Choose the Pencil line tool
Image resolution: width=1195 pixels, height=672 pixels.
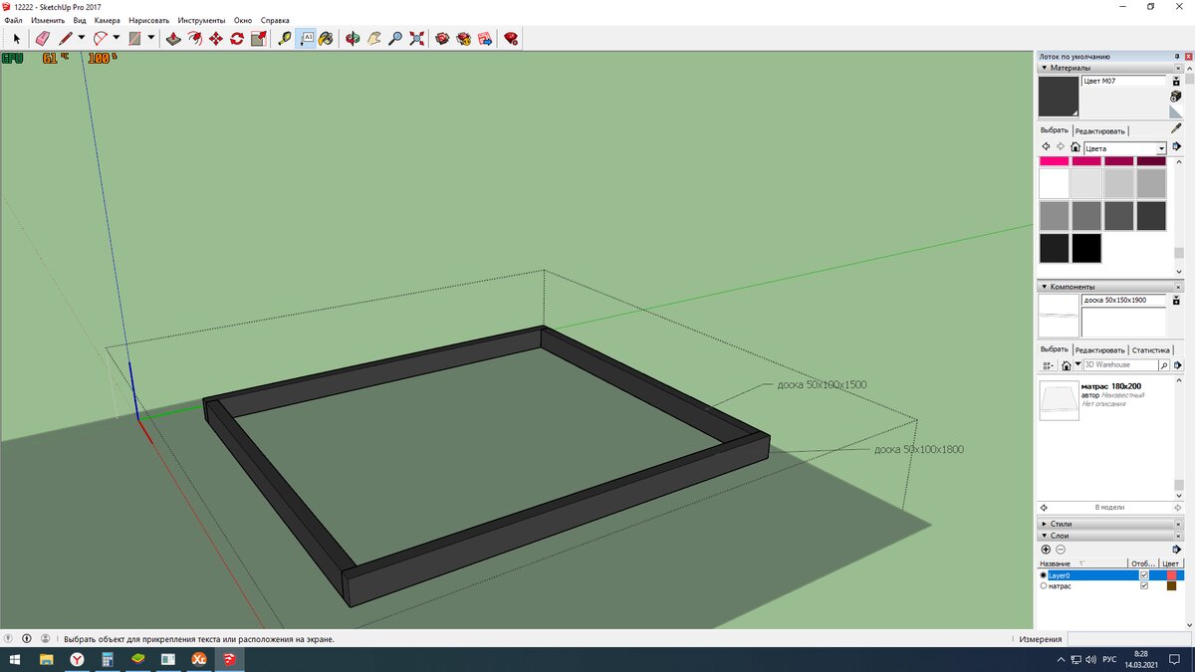coord(66,39)
